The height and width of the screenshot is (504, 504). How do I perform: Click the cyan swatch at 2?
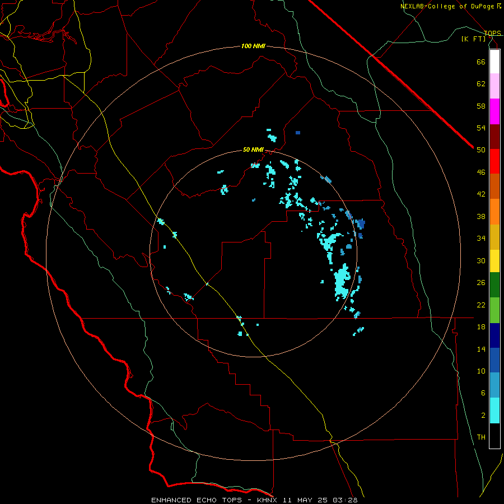click(x=494, y=410)
